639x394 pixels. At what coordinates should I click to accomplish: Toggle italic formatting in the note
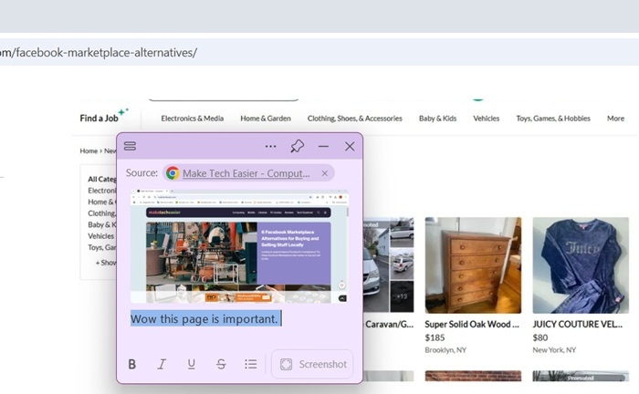162,364
